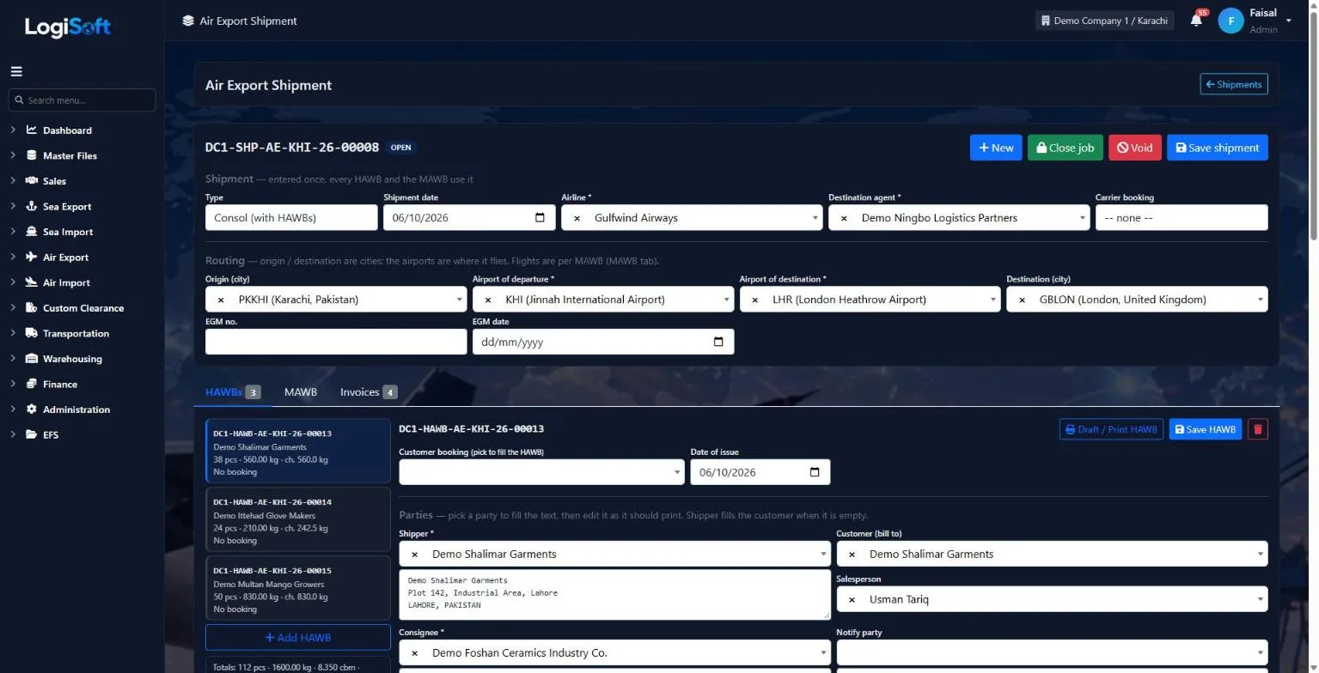Open the Airport of departure dropdown
Viewport: 1319px width, 673px height.
tap(603, 300)
